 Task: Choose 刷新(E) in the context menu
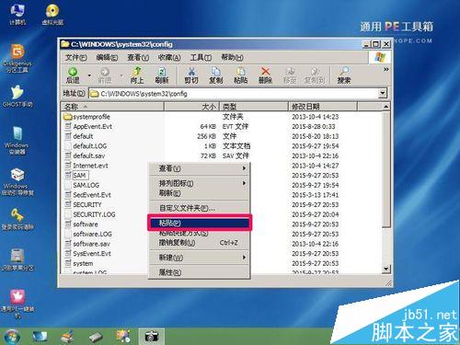(x=200, y=193)
